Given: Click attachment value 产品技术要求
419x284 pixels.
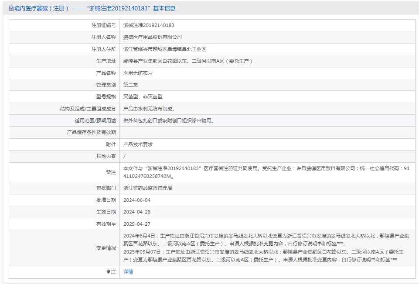Looking at the screenshot, I should click(x=138, y=144).
